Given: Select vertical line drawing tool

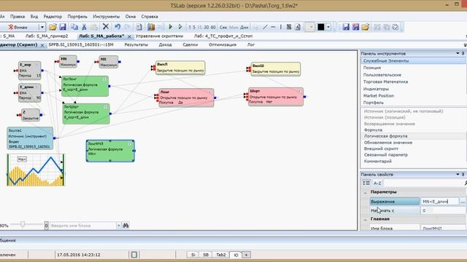Looking at the screenshot, I should [280, 27].
